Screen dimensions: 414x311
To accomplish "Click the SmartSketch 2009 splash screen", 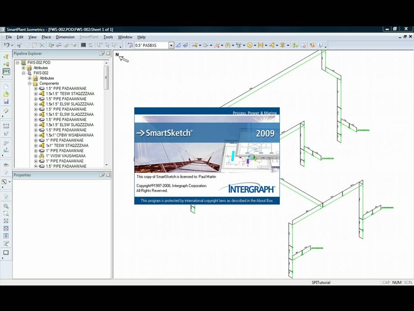I will (207, 156).
